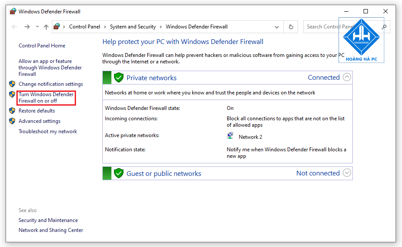Select System and Security in breadcrumb
Viewport: 402px width, 247px height.
(x=133, y=27)
